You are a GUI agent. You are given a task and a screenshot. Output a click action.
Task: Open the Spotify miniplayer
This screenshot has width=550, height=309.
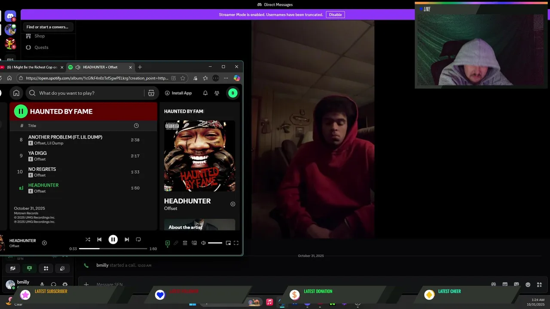228,243
